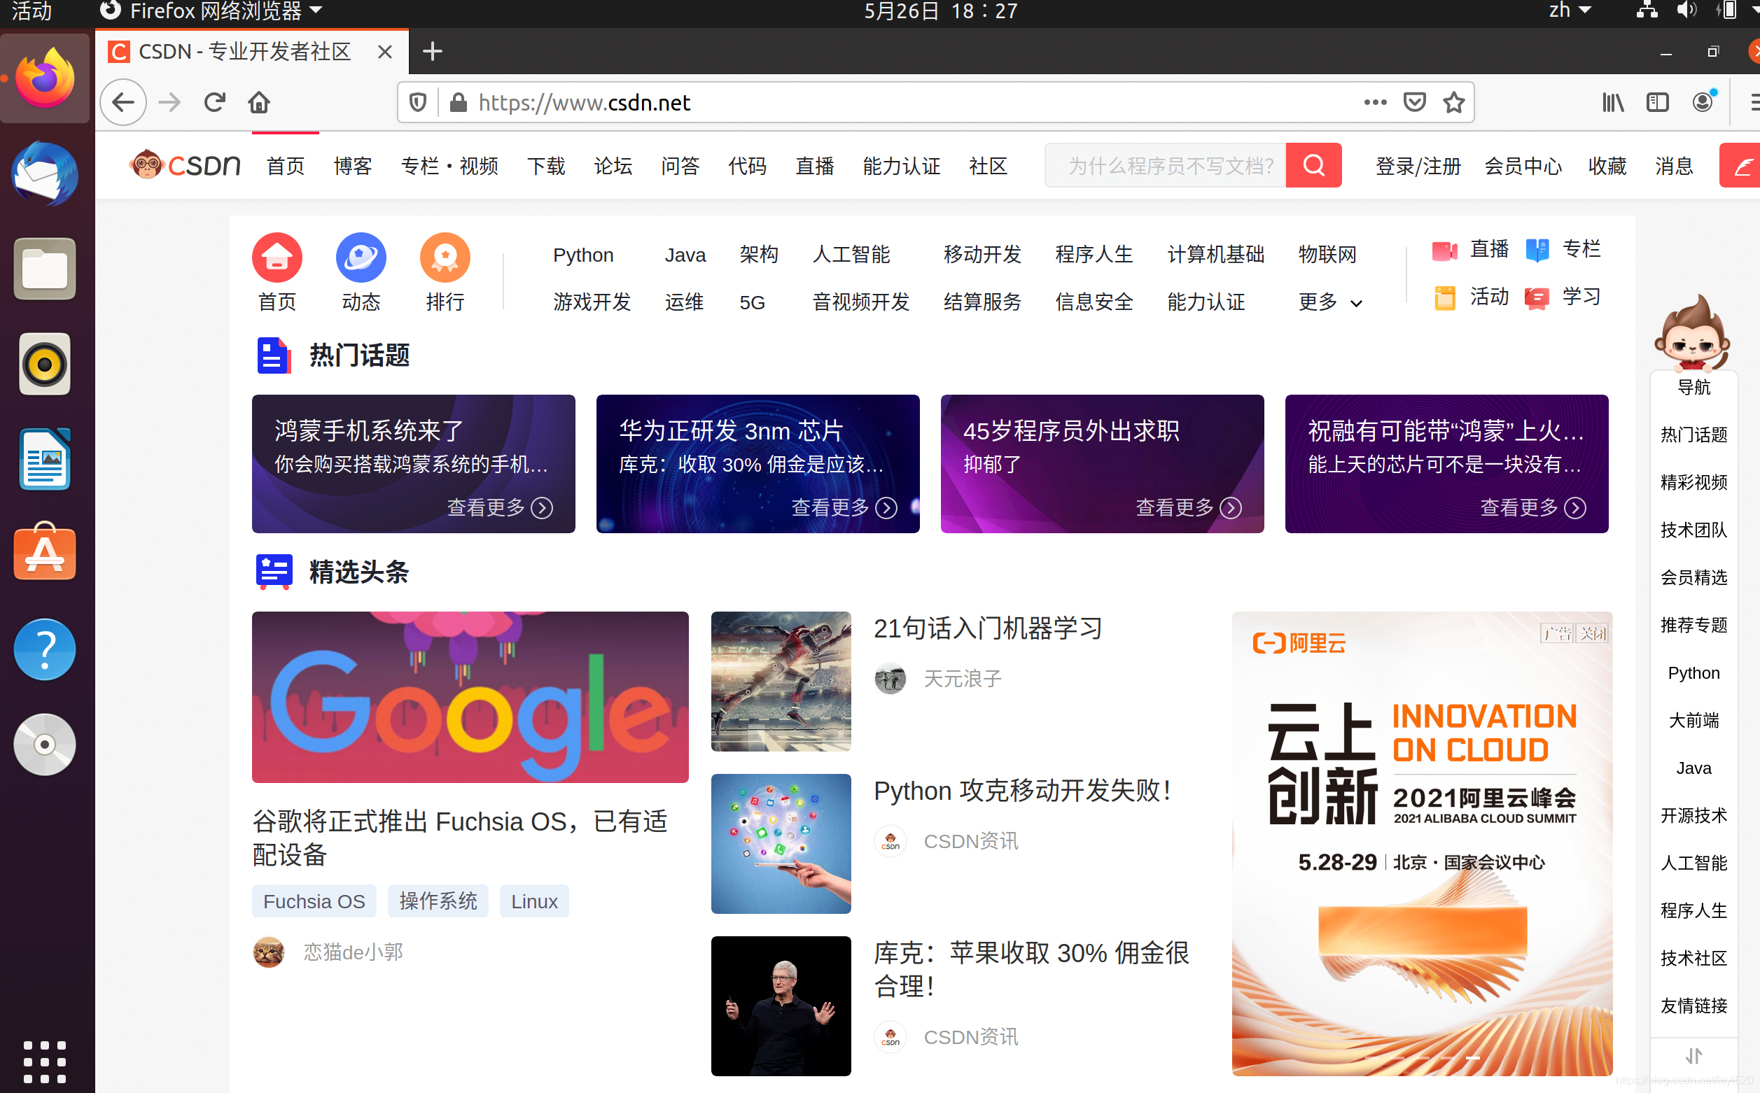The image size is (1760, 1093).
Task: Open Help from the Ubuntu dock
Action: pyautogui.click(x=45, y=649)
